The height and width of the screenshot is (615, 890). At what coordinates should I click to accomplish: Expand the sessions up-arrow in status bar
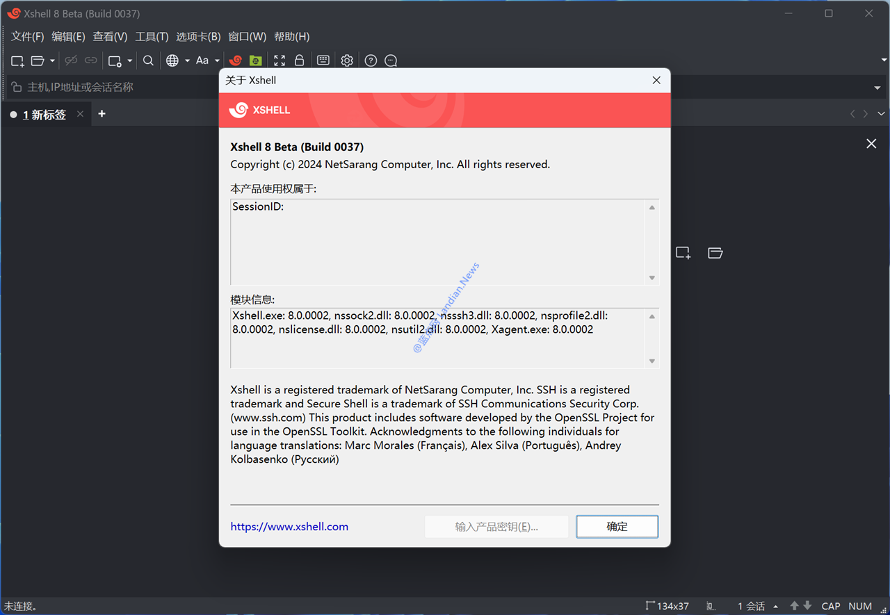click(x=776, y=606)
